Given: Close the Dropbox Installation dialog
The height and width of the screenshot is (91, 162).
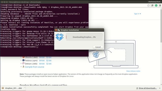Looking at the screenshot, I should point(56,30).
